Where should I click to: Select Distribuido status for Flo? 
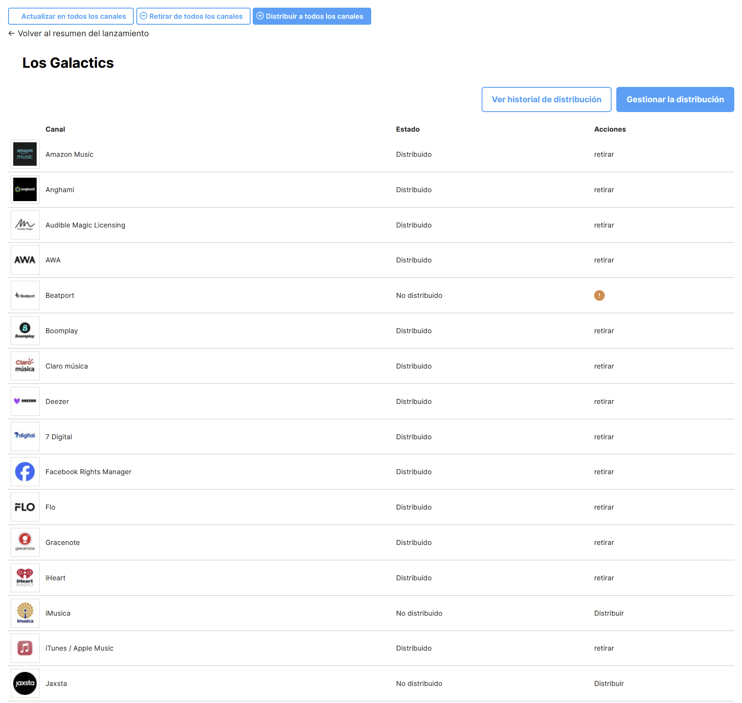(x=414, y=507)
